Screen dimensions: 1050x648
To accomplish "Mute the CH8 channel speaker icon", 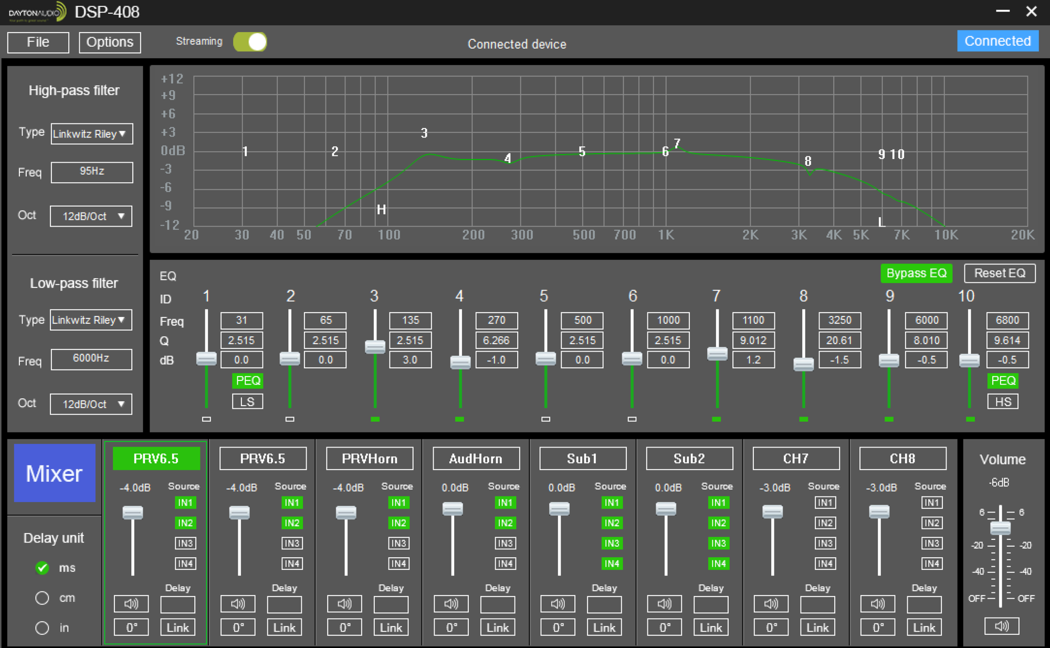I will pos(877,604).
